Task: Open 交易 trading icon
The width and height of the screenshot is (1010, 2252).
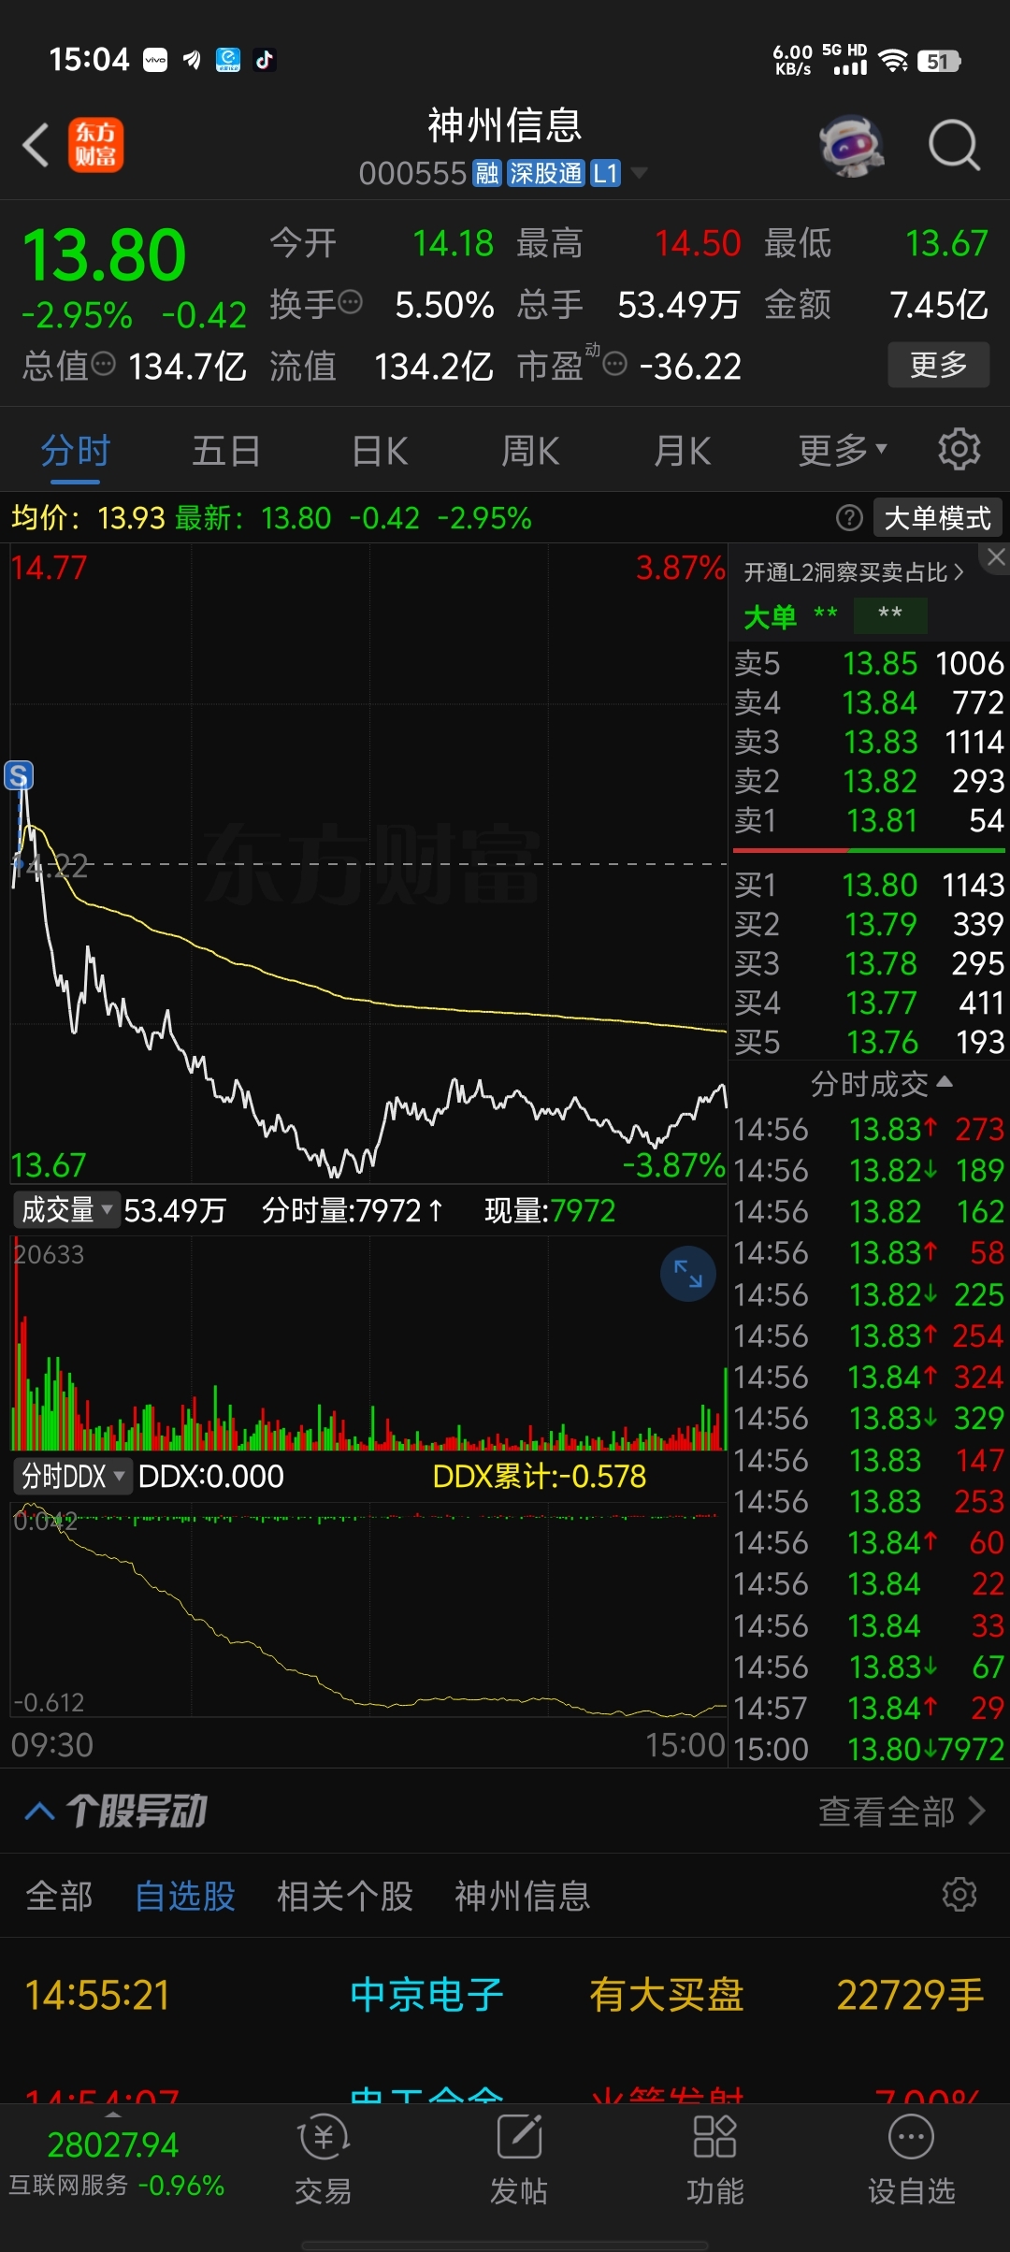Action: [324, 2137]
